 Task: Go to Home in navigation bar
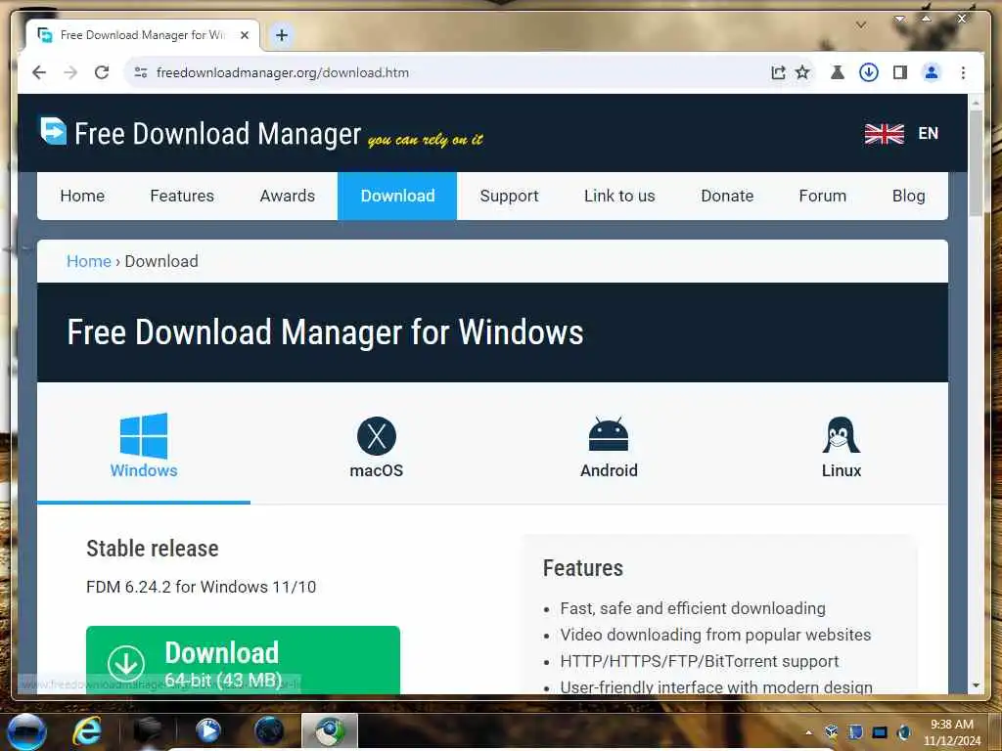[x=82, y=196]
